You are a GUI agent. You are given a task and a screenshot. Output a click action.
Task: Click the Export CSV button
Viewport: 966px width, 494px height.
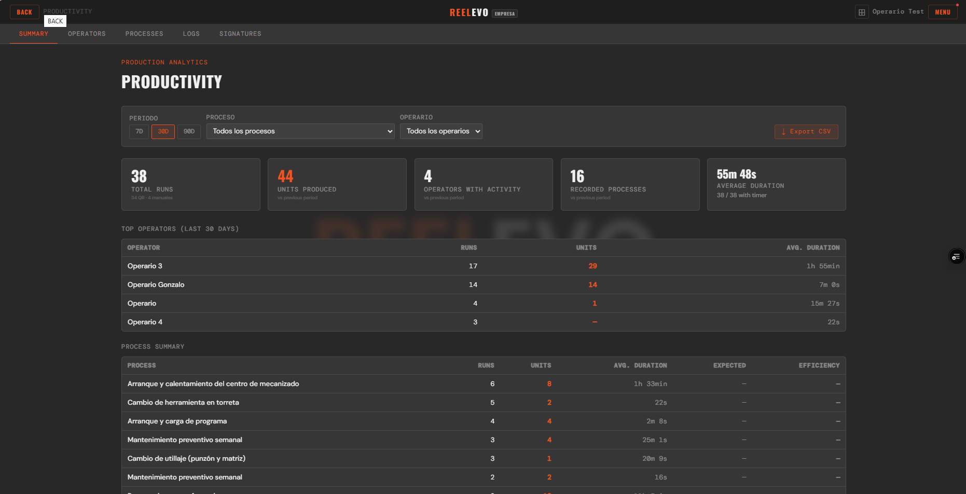point(806,132)
